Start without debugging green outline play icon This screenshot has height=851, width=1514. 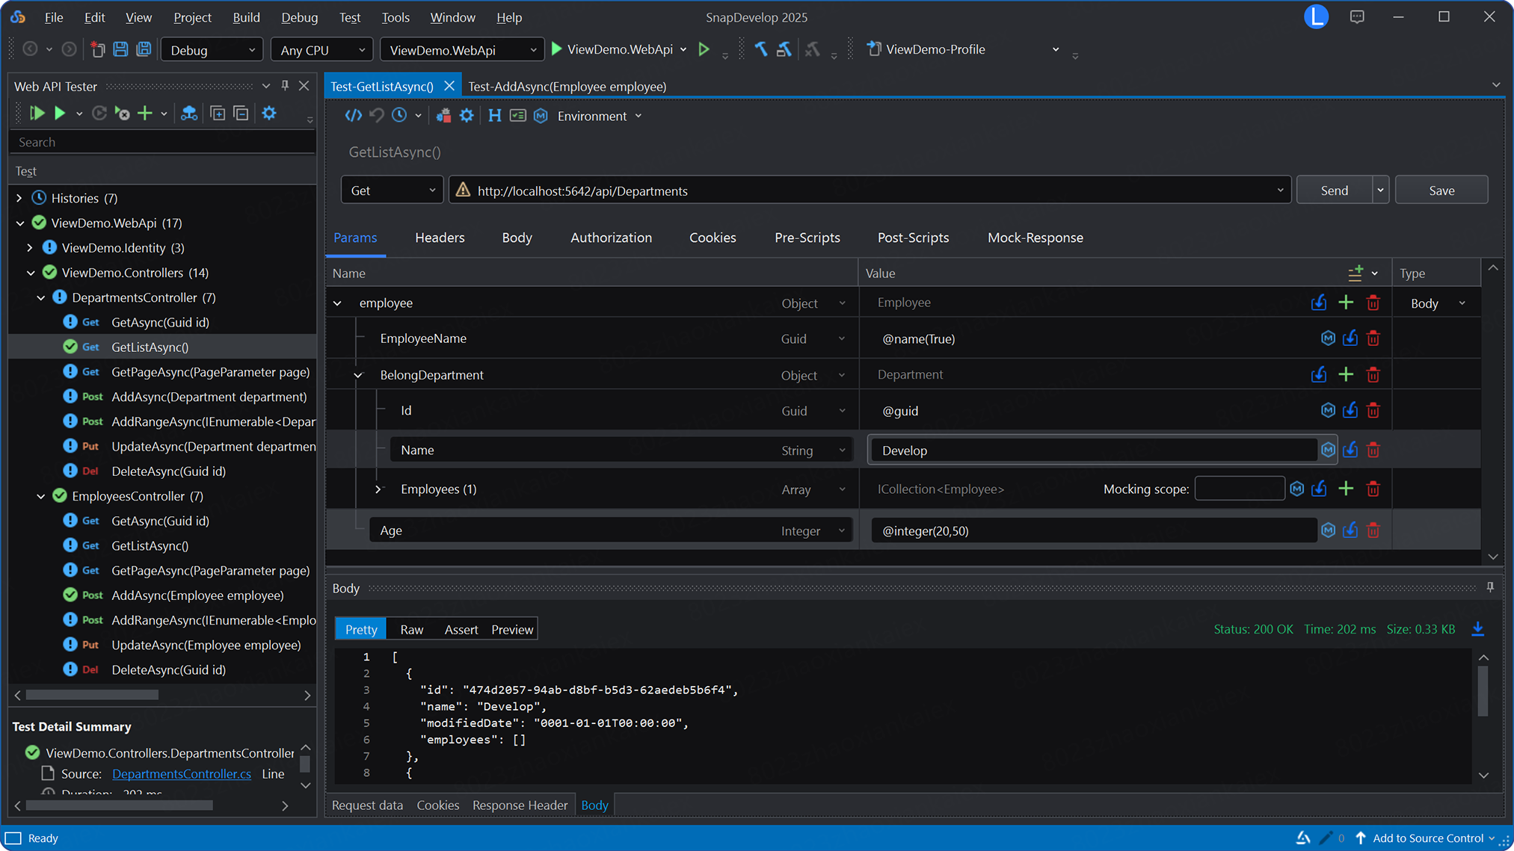tap(704, 49)
